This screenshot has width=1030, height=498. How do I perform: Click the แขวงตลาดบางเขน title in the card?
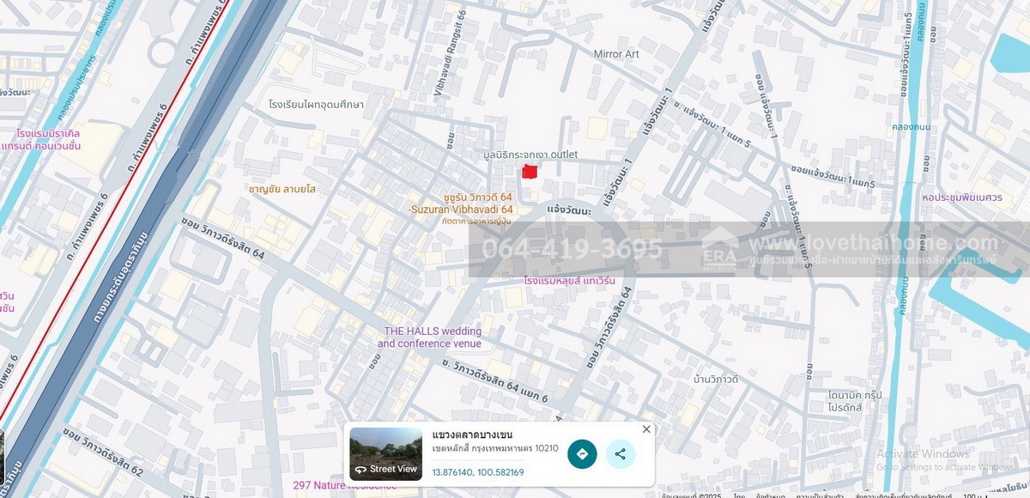[x=472, y=434]
